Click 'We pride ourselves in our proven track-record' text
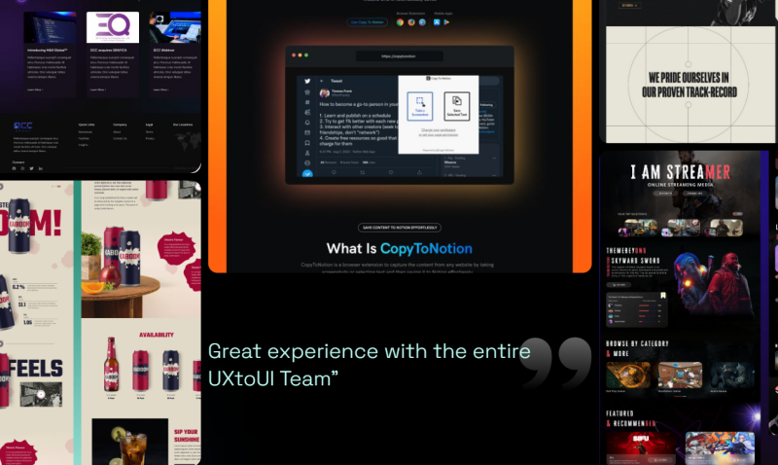 (690, 85)
